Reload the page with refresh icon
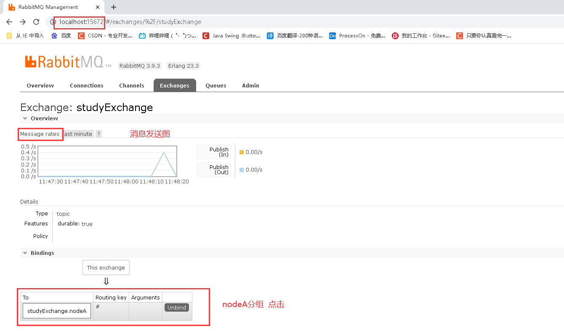The width and height of the screenshot is (564, 331). (36, 22)
